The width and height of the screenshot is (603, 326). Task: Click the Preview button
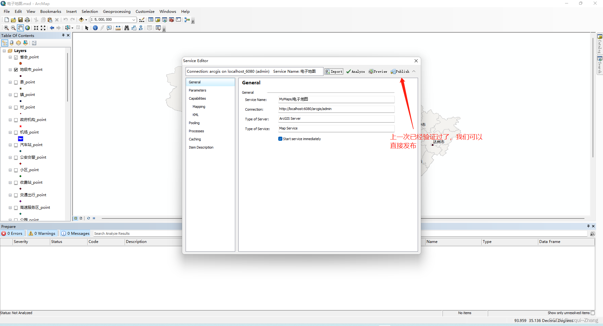click(378, 71)
